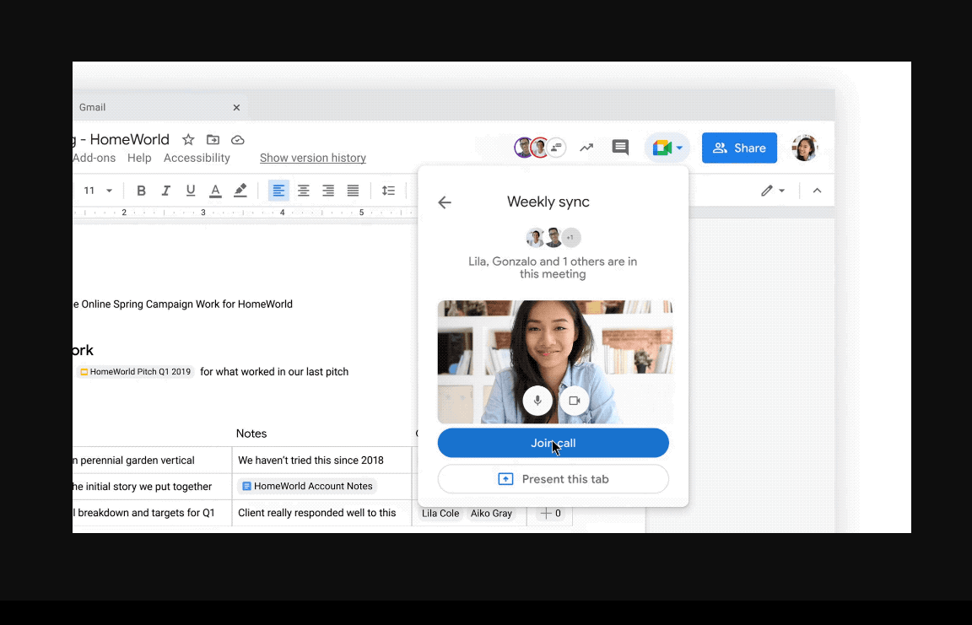Mute the microphone in the meeting preview

pyautogui.click(x=537, y=401)
